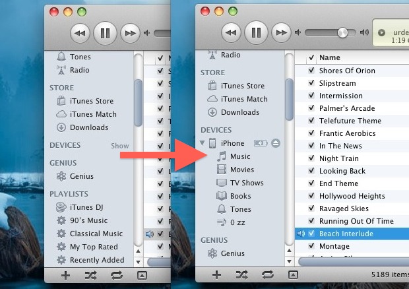This screenshot has height=289, width=409.
Task: Toggle shuffle in the right window
Action: 242,274
